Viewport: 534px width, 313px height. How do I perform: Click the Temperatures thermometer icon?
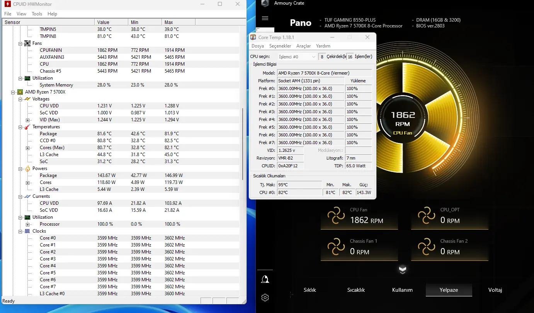27,127
